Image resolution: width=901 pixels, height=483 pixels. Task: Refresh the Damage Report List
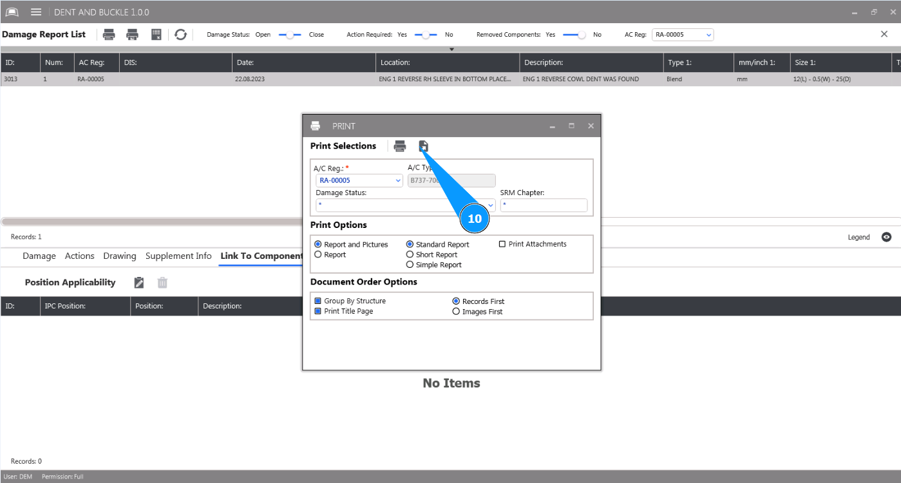point(181,35)
